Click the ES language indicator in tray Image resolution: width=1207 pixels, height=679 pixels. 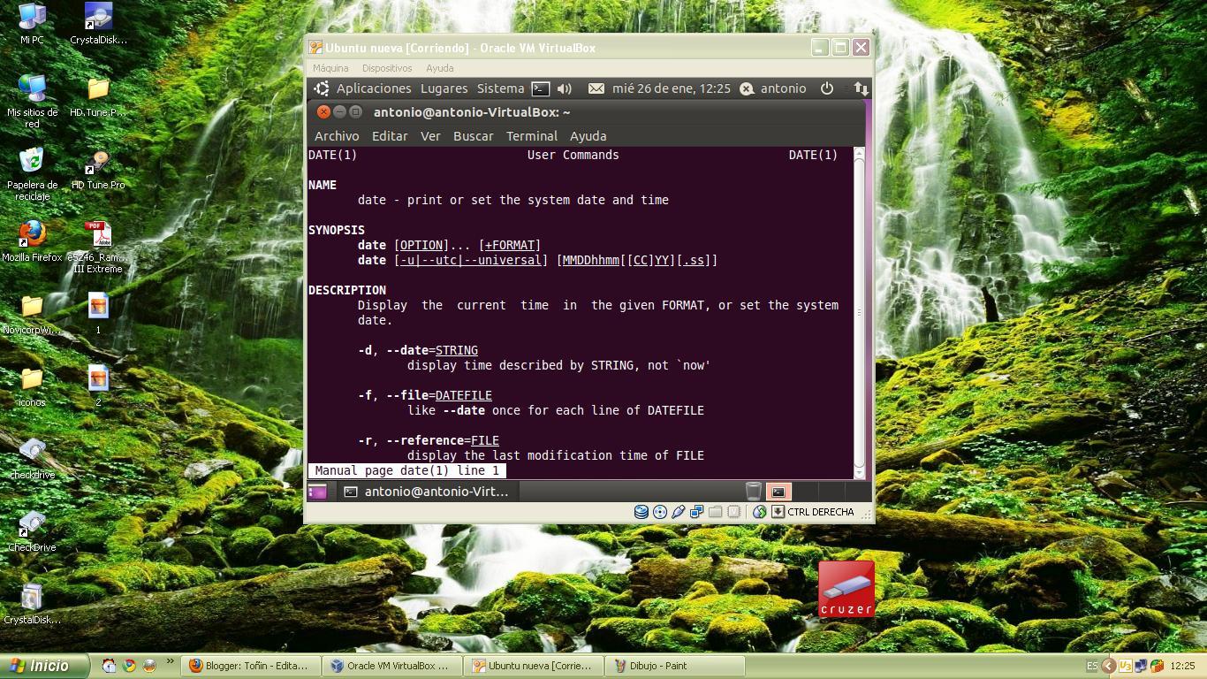tap(1092, 666)
